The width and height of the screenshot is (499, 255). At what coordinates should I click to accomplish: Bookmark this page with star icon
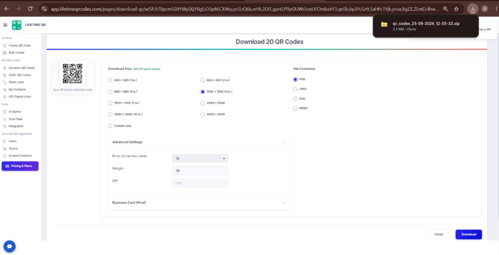[456, 9]
